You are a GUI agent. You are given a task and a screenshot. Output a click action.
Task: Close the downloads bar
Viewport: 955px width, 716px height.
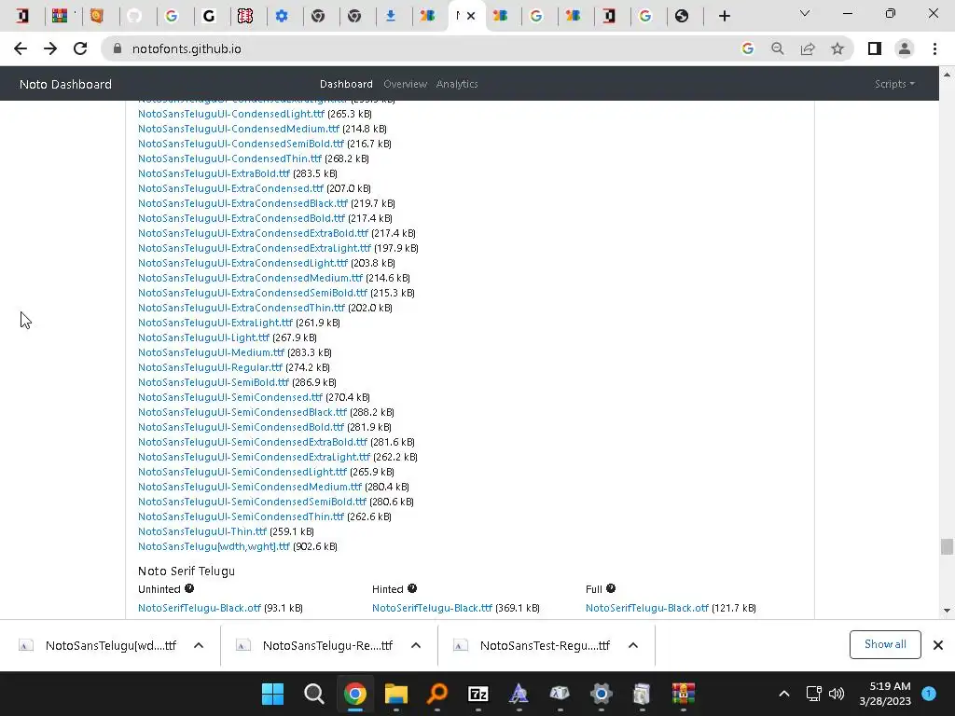point(938,645)
